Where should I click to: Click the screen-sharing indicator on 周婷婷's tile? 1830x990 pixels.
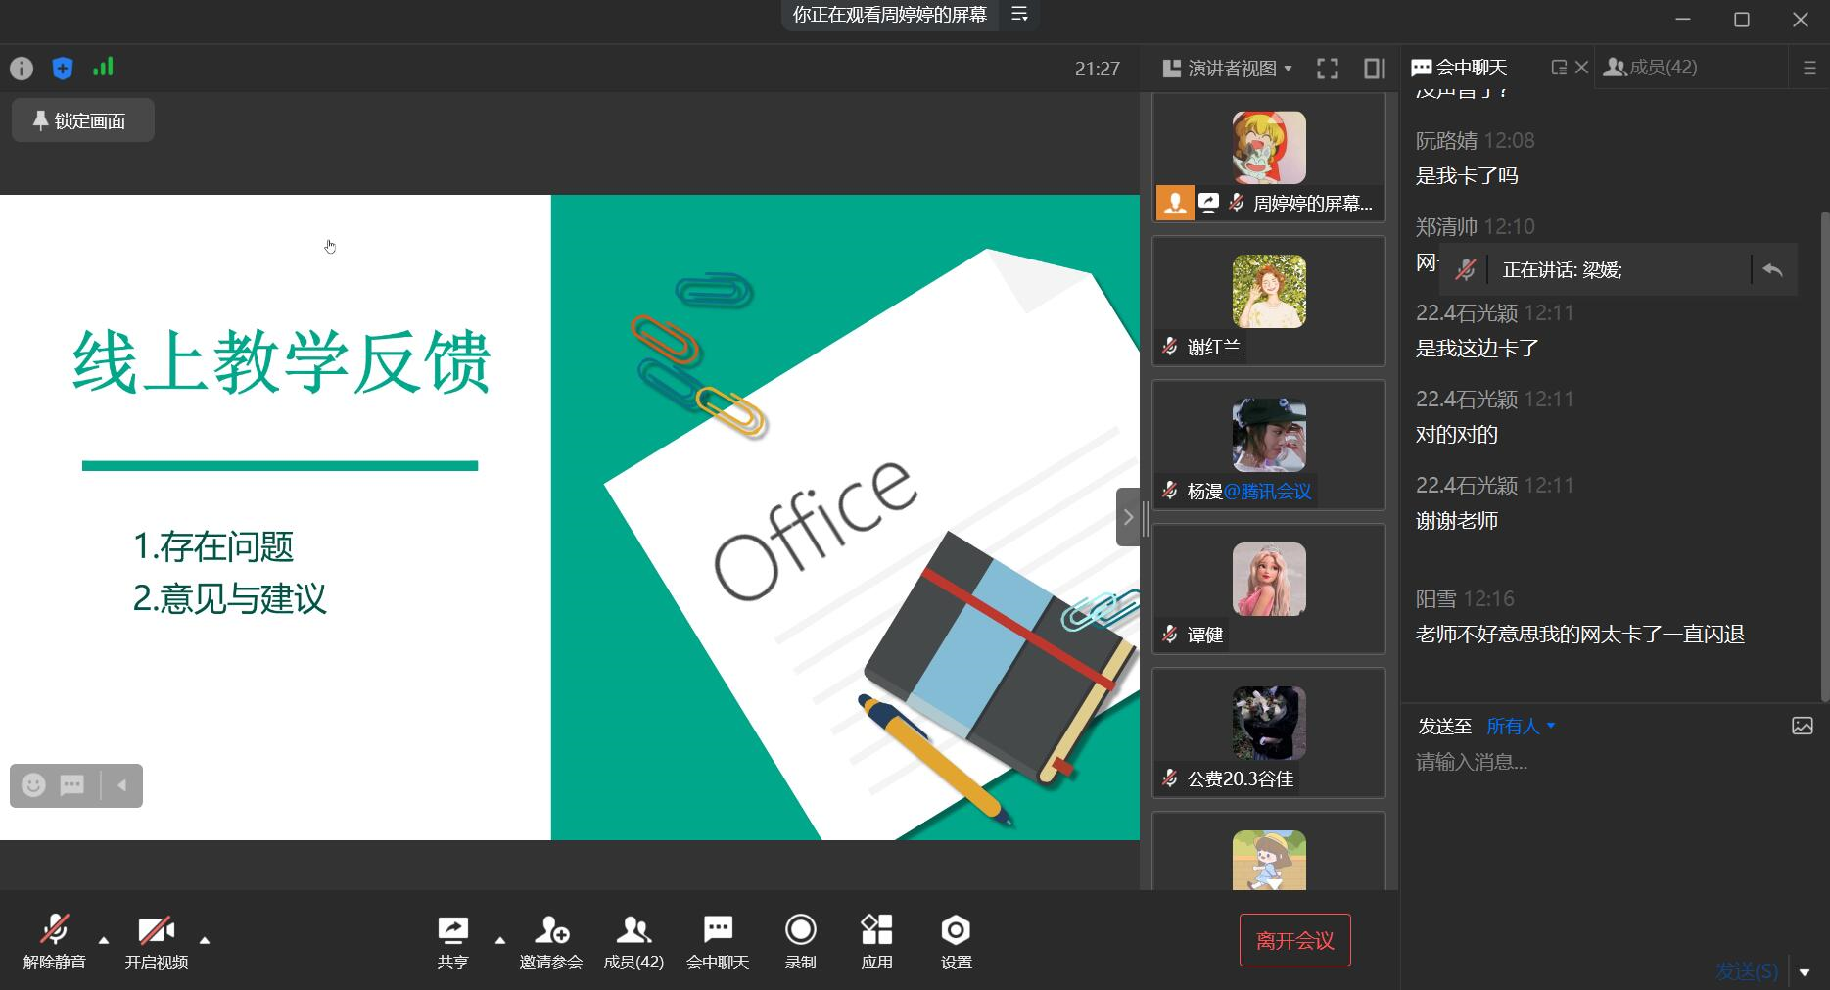[1209, 203]
